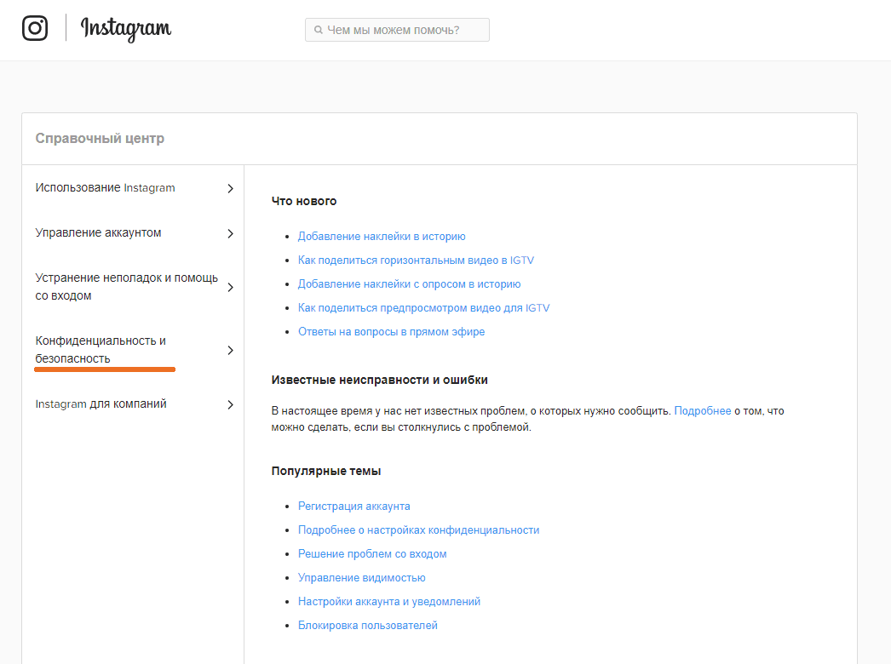Open "Как поделиться предпросмотром видео для IGTV"
This screenshot has height=664, width=891.
[x=424, y=308]
